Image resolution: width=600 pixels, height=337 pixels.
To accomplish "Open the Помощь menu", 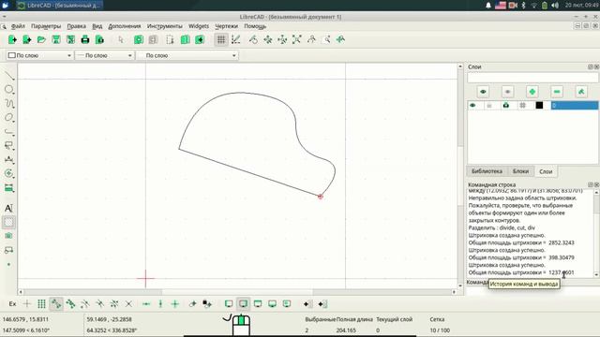I will click(x=255, y=26).
